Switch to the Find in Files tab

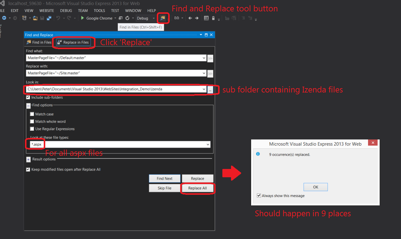click(x=39, y=42)
